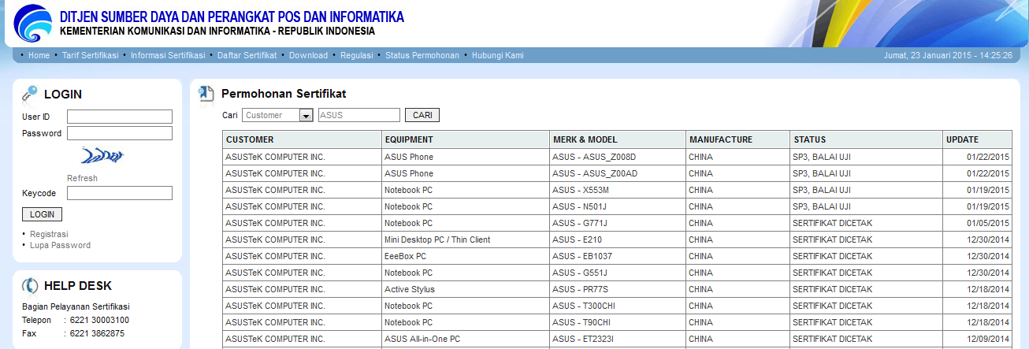Click the captcha image above Refresh

(102, 157)
